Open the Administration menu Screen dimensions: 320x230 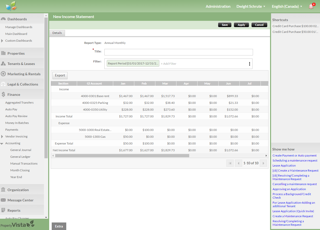(218, 7)
